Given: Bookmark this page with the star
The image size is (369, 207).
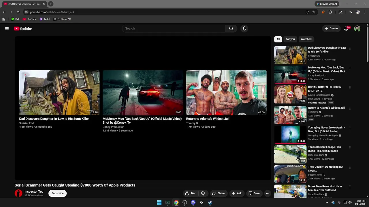Looking at the screenshot, I should tap(314, 12).
